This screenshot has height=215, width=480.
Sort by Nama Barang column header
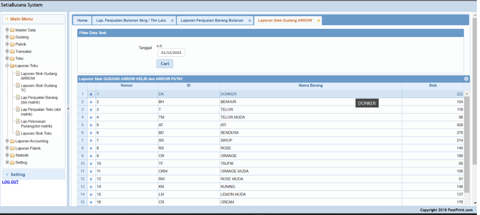(x=311, y=85)
